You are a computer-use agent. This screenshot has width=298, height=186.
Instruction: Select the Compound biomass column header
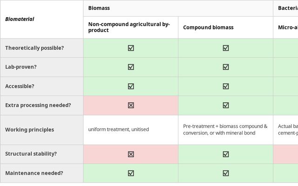pyautogui.click(x=208, y=27)
